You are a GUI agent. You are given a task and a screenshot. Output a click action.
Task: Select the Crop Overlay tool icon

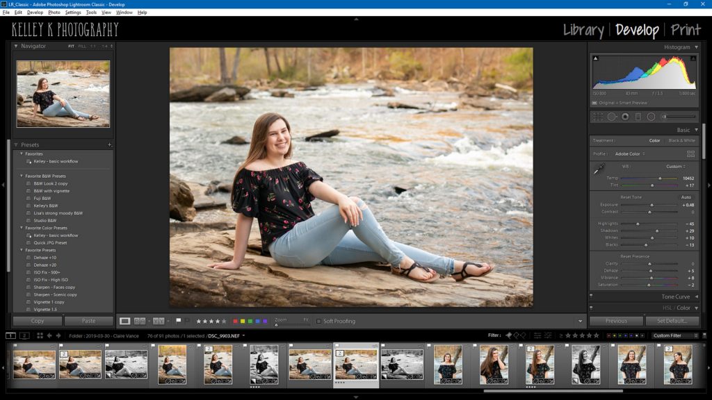coord(598,117)
